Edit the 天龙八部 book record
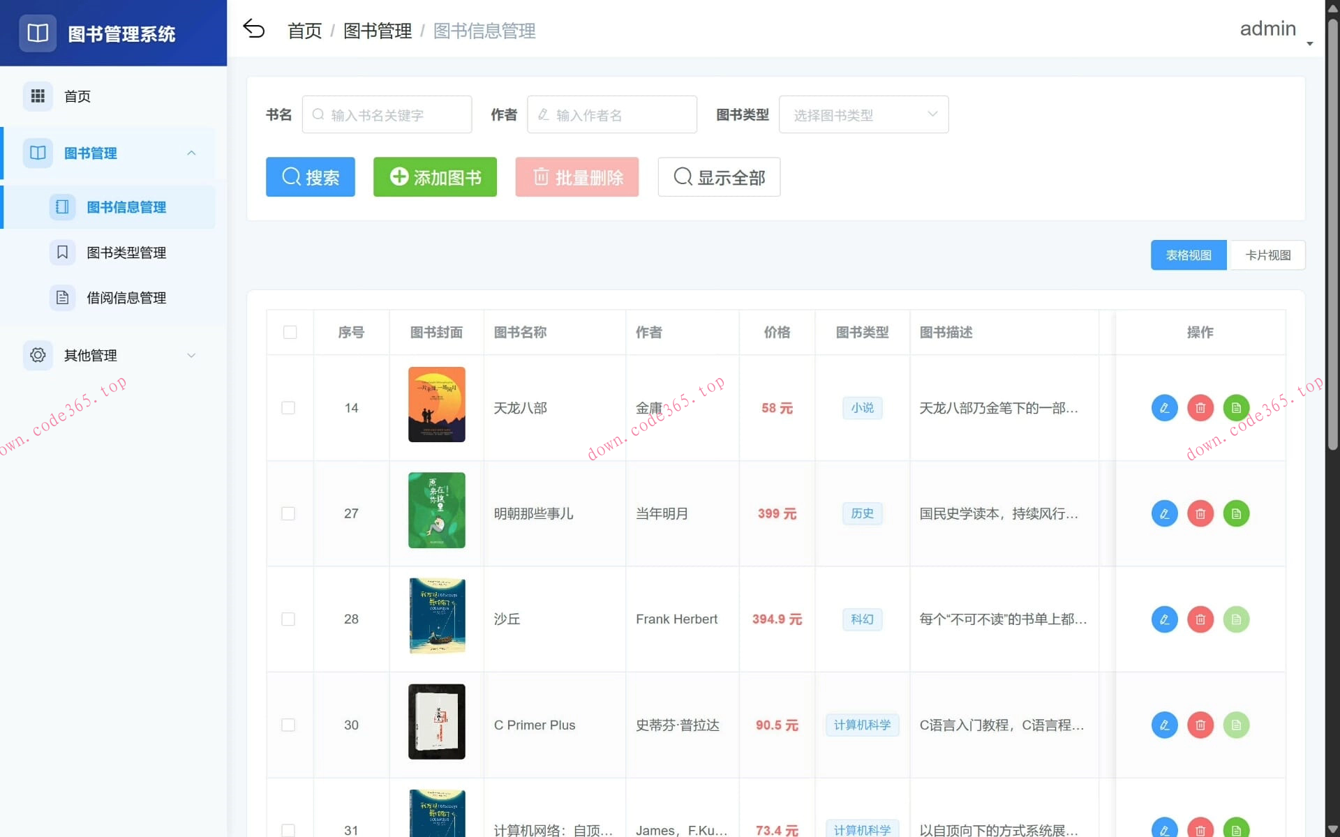Viewport: 1340px width, 837px height. point(1164,407)
